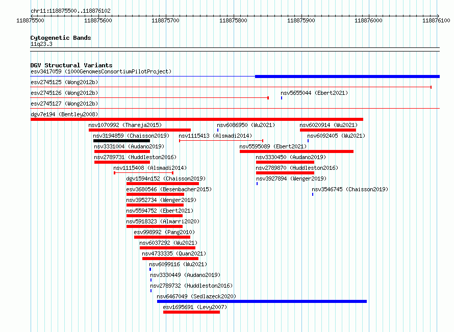Screen dimensions: 454x332
Task: Click nsv3331004 (Audano2019) label
Action: tap(129, 146)
